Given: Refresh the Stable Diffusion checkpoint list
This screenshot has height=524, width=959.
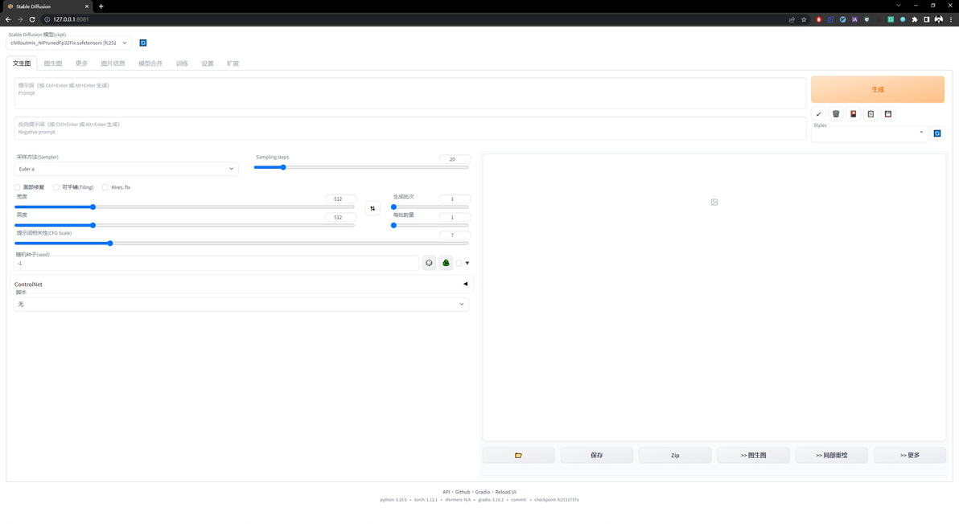Looking at the screenshot, I should coord(143,43).
